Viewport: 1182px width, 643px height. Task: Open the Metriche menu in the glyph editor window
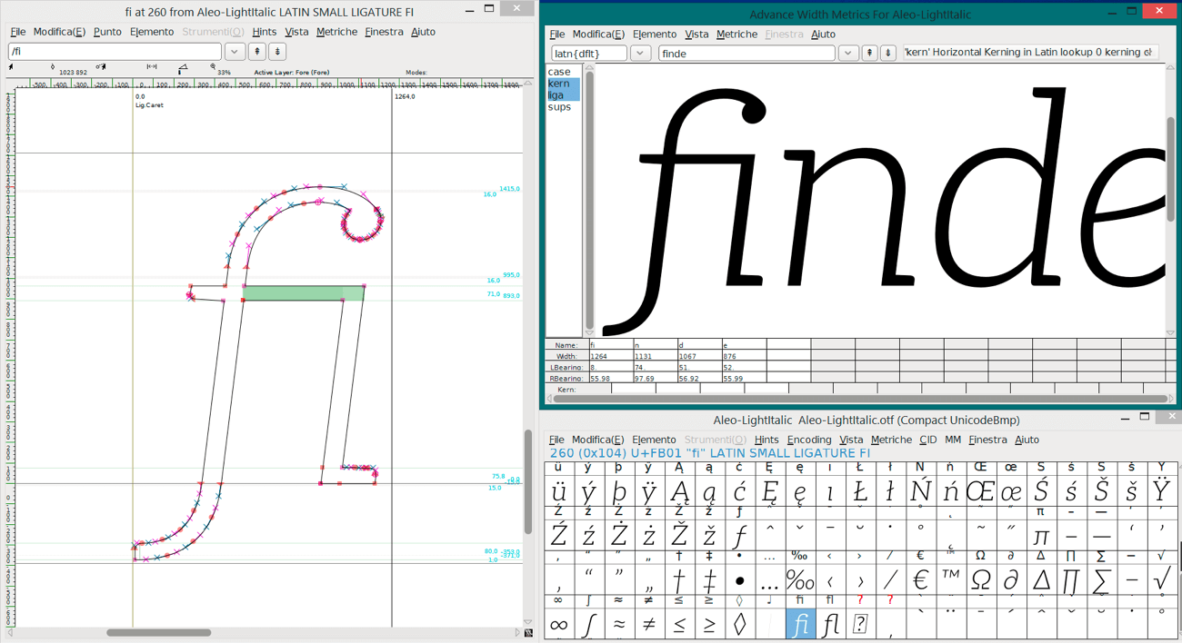[336, 31]
